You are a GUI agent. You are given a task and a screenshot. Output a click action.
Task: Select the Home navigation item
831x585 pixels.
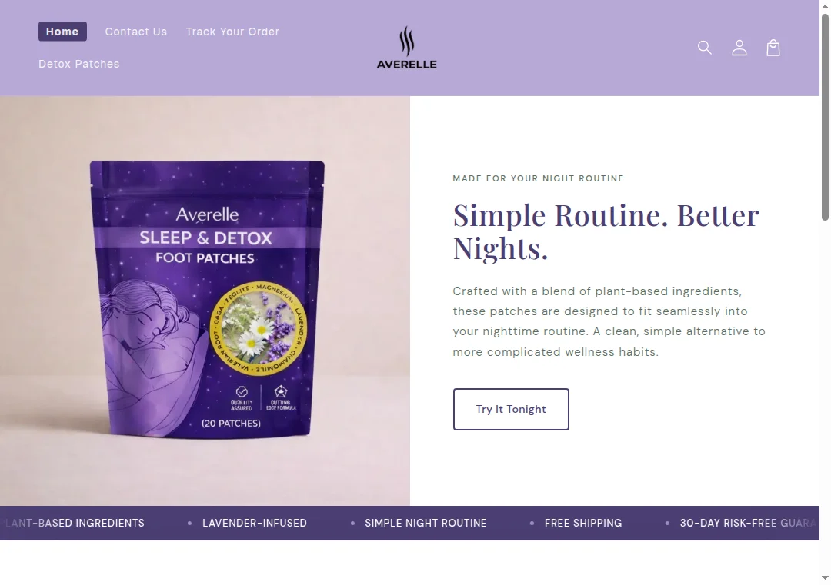(62, 32)
